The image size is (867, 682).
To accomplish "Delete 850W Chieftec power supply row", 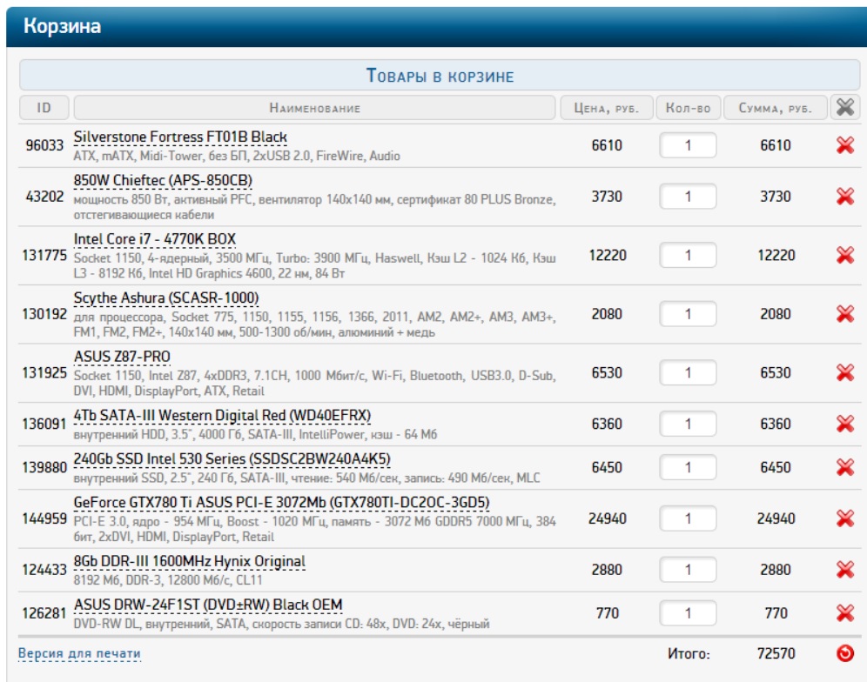I will [845, 197].
